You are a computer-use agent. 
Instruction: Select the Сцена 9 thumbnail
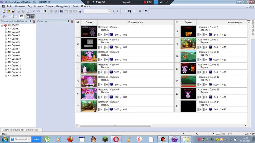(188, 44)
